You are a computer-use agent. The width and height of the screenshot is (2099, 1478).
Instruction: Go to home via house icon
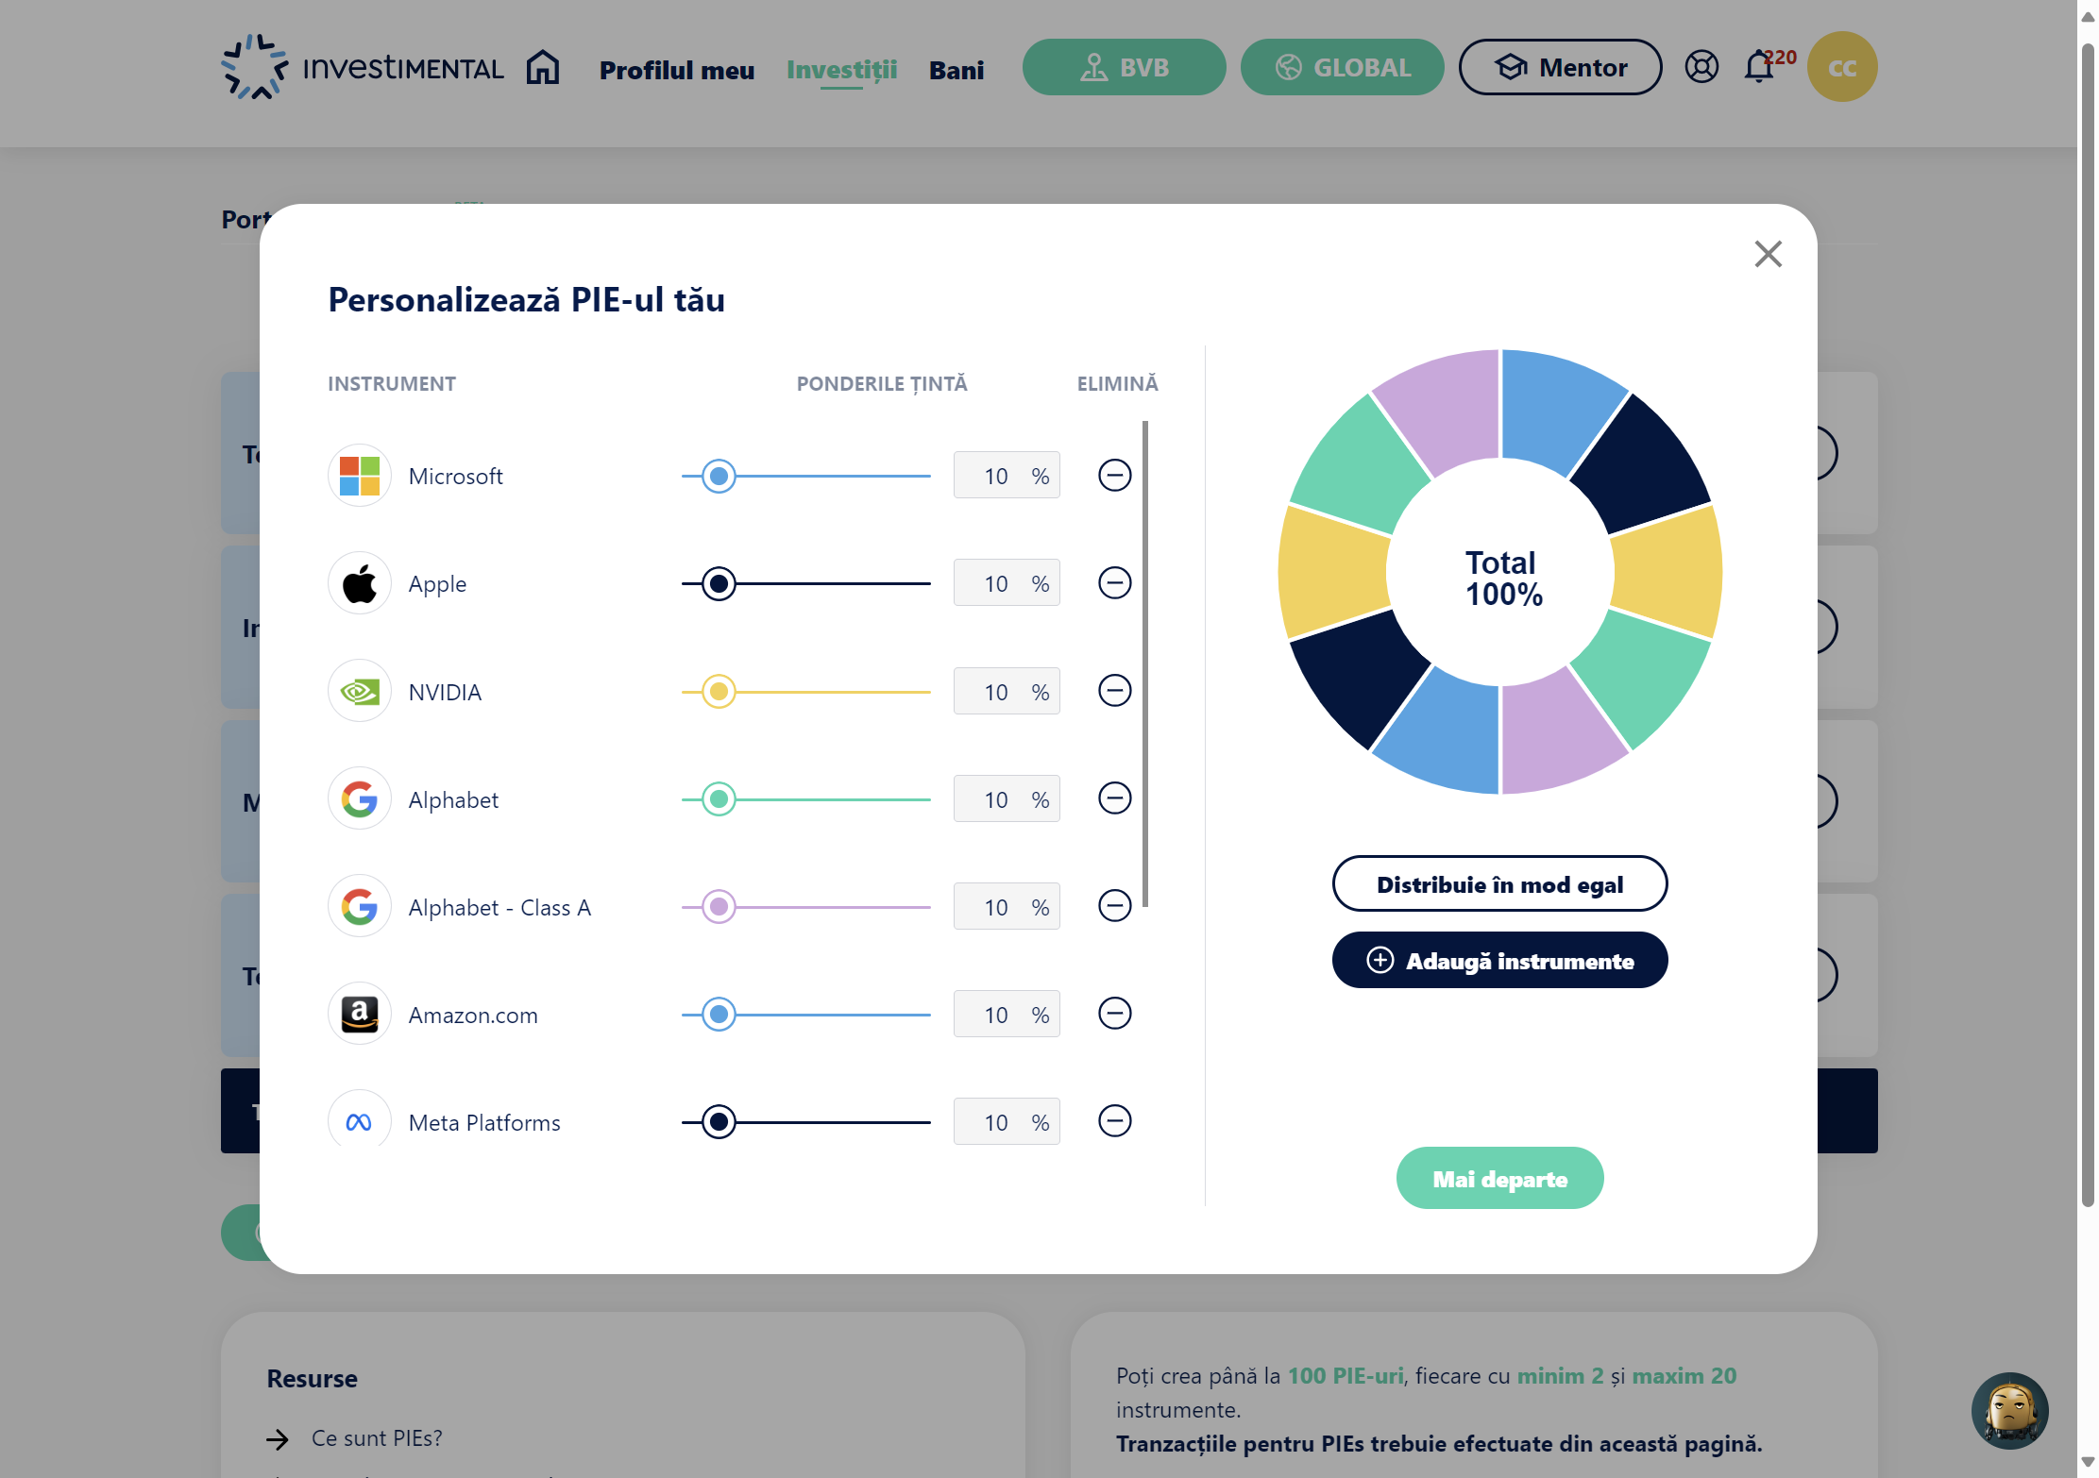[543, 68]
